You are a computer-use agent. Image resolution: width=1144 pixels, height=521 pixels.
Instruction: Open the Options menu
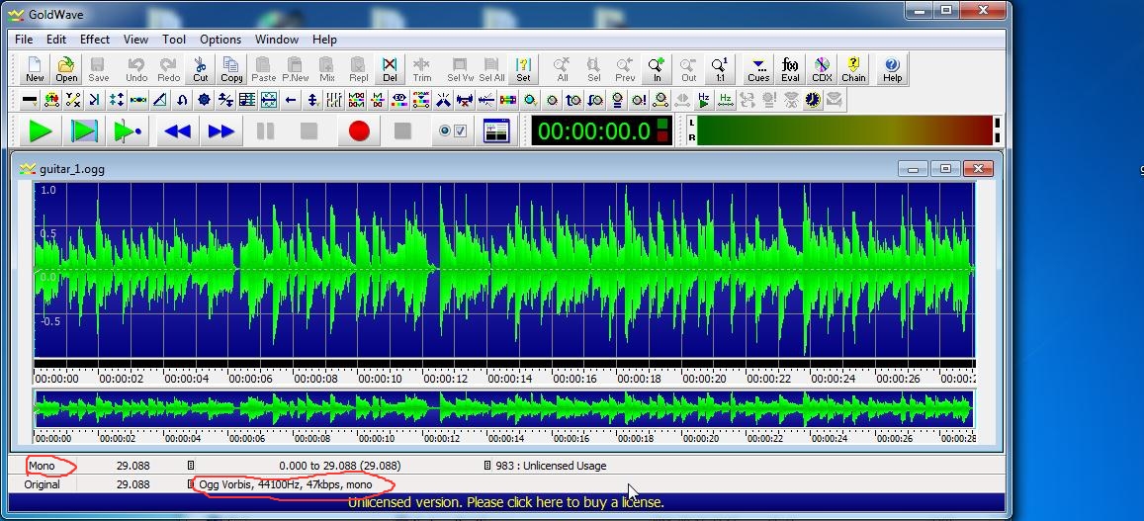point(220,40)
